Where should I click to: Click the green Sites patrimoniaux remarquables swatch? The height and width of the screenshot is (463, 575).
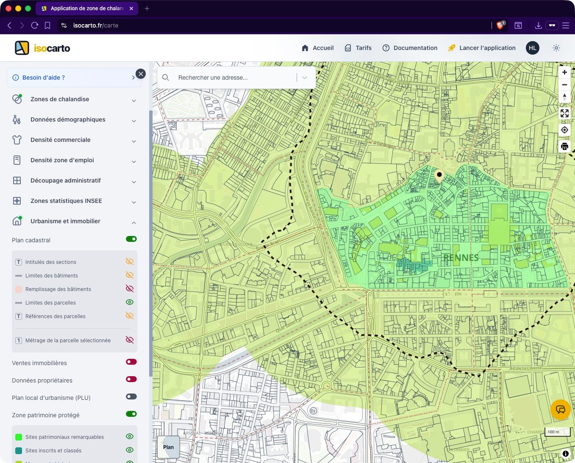point(19,437)
